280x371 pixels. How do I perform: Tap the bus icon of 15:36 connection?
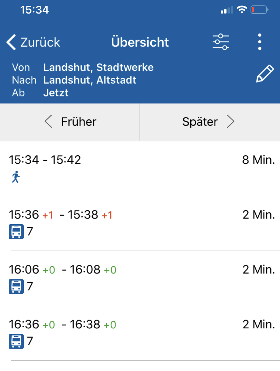click(16, 232)
